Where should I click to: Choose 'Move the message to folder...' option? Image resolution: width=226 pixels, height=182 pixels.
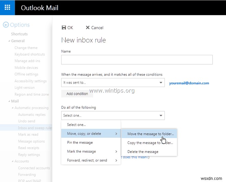tap(150, 134)
